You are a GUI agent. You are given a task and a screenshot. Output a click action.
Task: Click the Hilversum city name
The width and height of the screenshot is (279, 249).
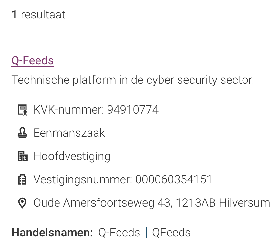244,203
